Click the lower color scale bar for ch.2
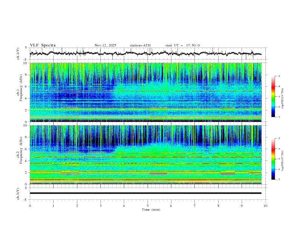299x231 pixels. (273, 159)
